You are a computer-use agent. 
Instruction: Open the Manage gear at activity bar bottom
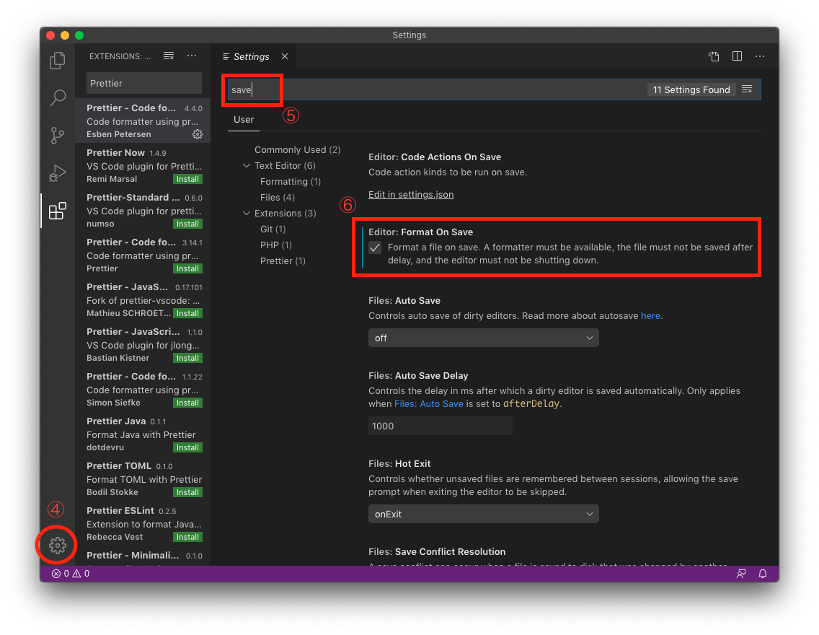58,546
